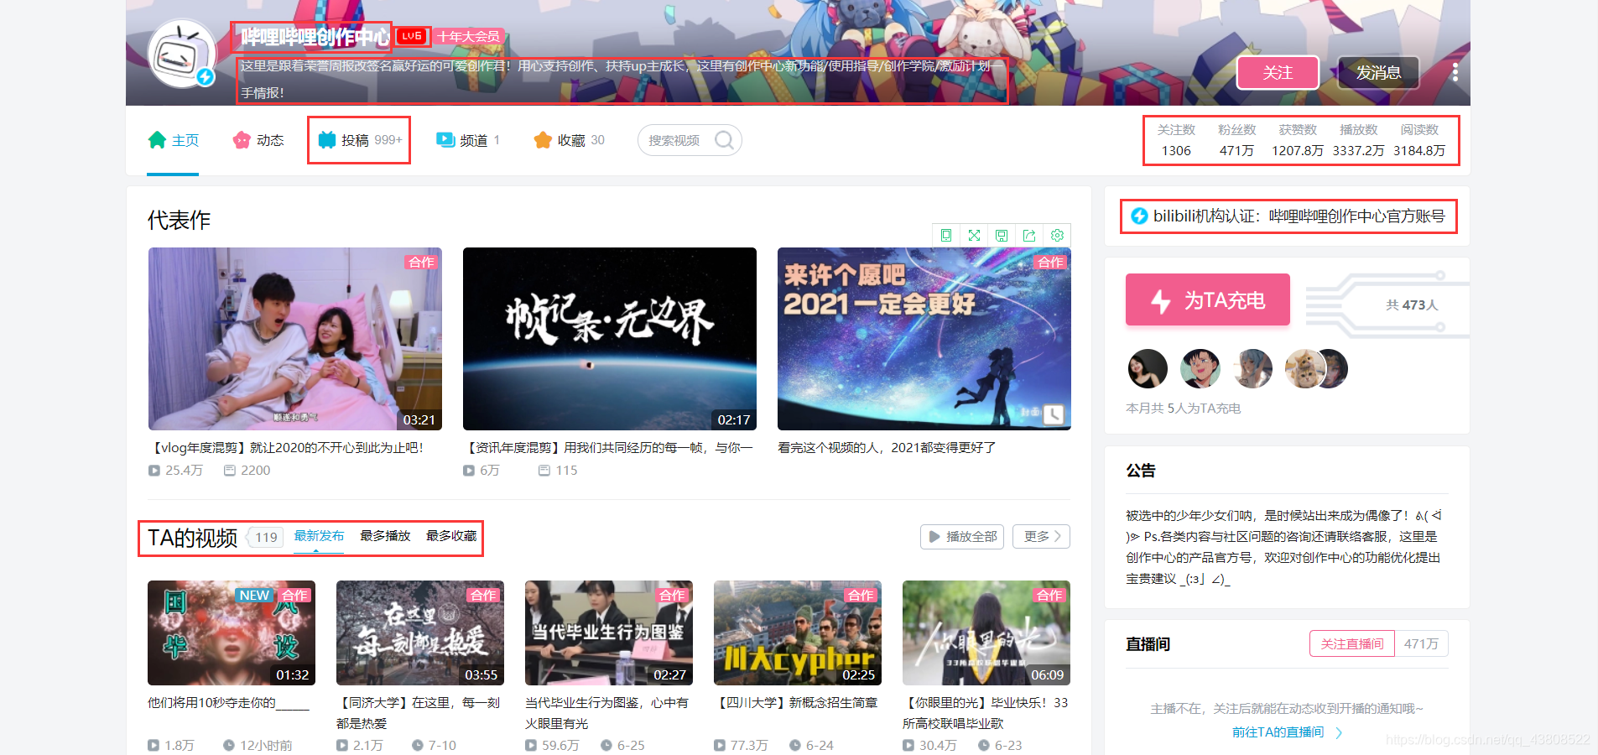Open the three-dot more menu in banner

(1455, 73)
